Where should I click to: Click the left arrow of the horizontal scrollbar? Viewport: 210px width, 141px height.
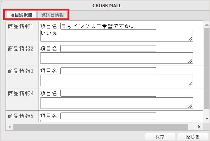[9, 127]
